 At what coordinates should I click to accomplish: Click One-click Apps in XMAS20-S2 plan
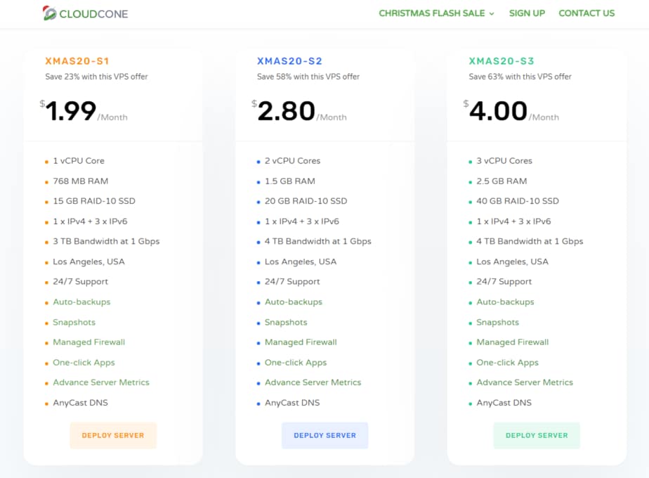(296, 363)
